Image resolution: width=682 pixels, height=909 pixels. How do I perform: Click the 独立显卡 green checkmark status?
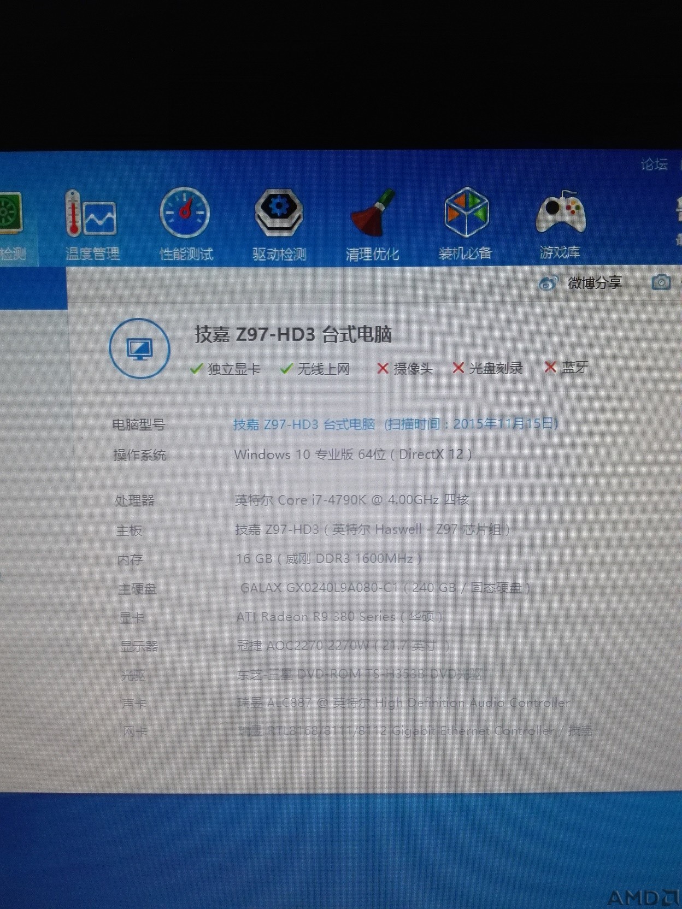coord(225,369)
